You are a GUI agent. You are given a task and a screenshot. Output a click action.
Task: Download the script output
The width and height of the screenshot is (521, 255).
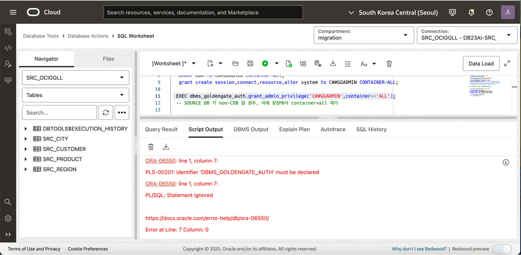166,147
